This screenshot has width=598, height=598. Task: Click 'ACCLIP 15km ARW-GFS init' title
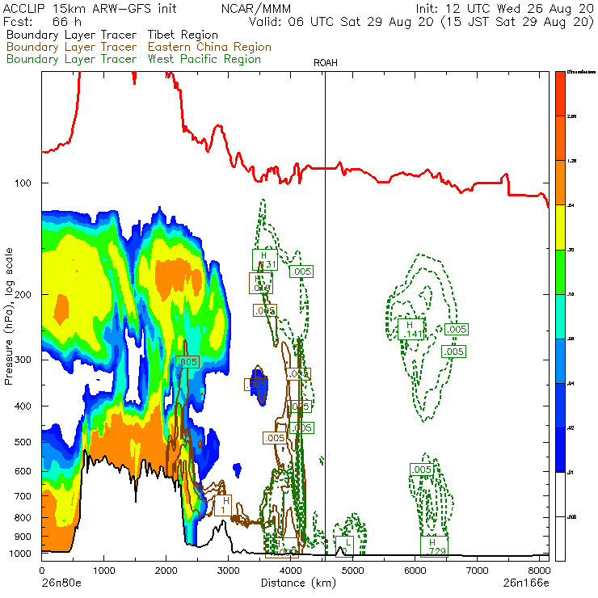[x=90, y=8]
